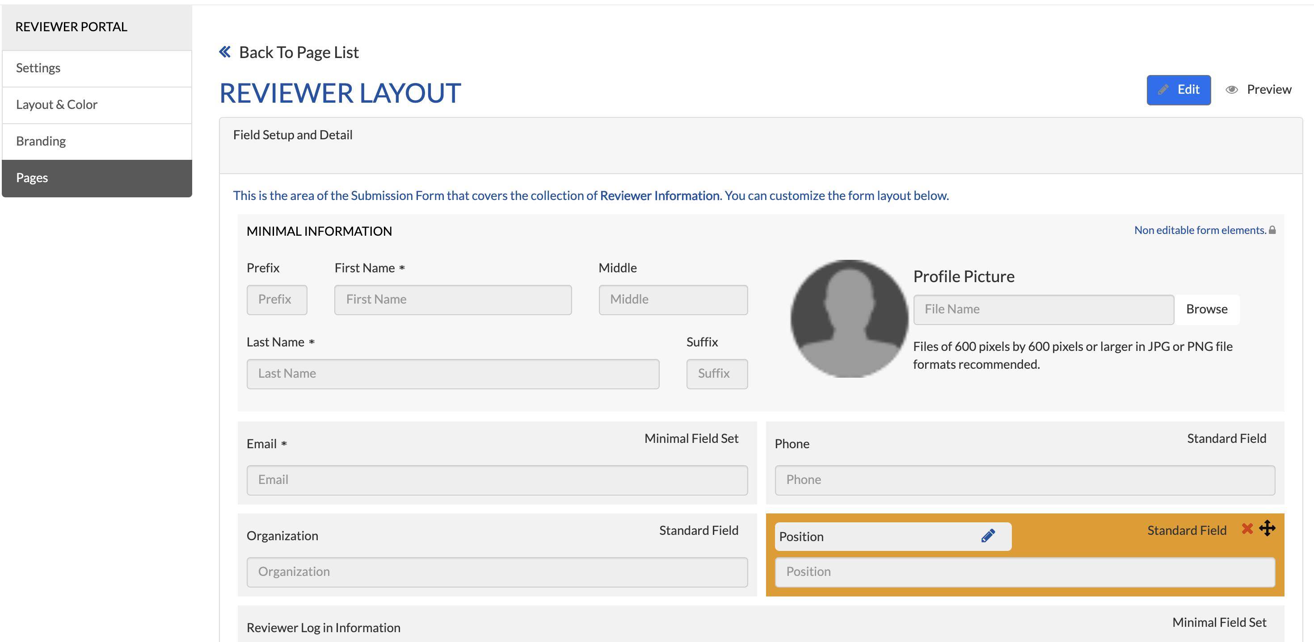Click the Standard Field tag on the Phone field
Image resolution: width=1314 pixels, height=642 pixels.
(x=1226, y=439)
